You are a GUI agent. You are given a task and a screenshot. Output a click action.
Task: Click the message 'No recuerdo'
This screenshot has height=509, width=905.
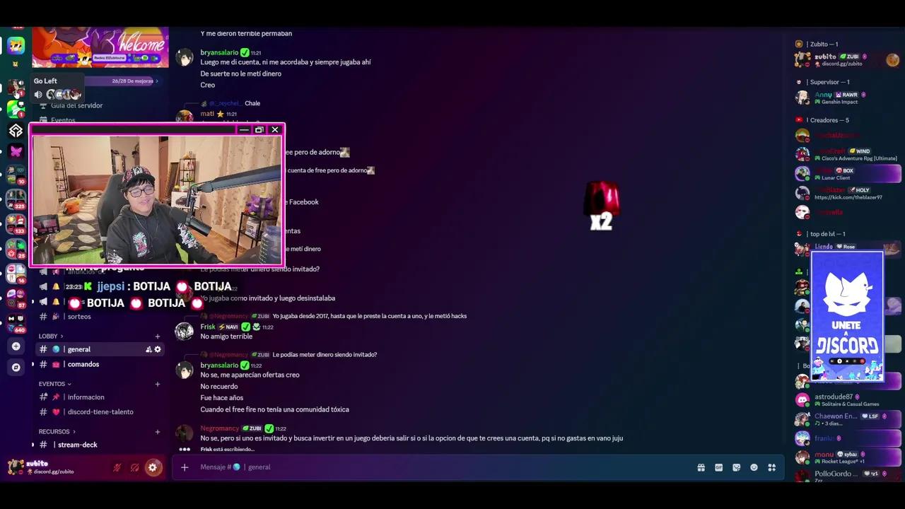coord(219,387)
